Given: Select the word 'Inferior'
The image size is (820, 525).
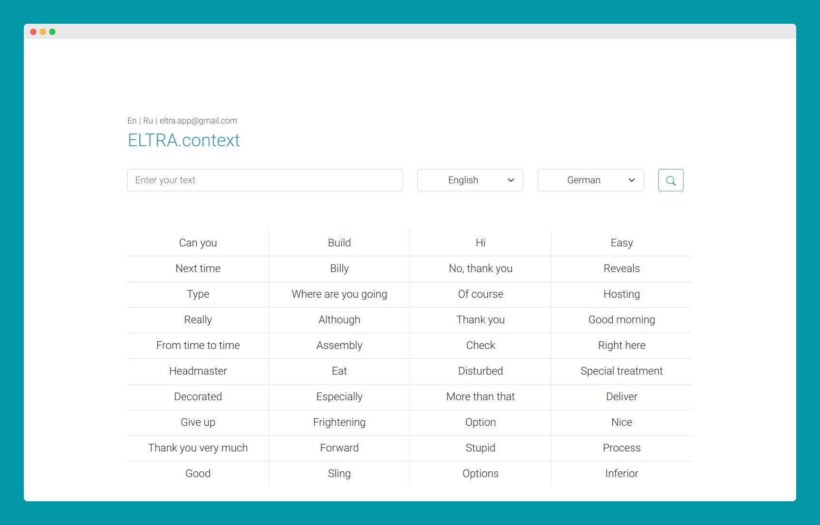Looking at the screenshot, I should click(621, 473).
